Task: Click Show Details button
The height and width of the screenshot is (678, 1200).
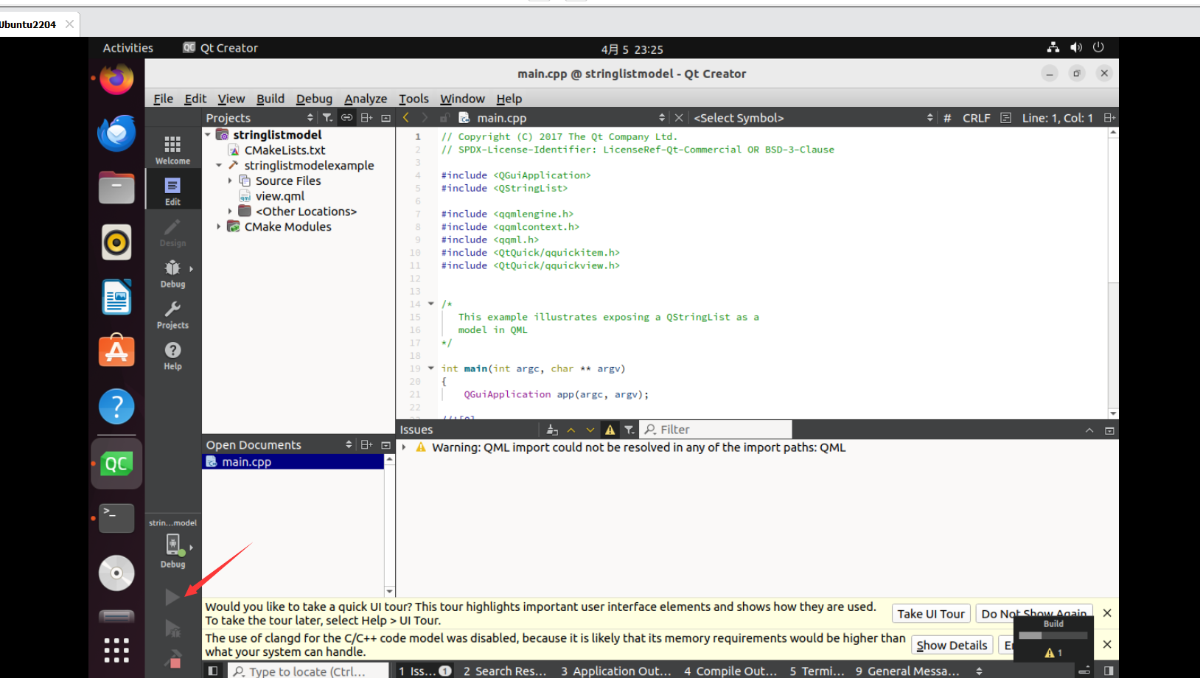Action: pos(952,645)
